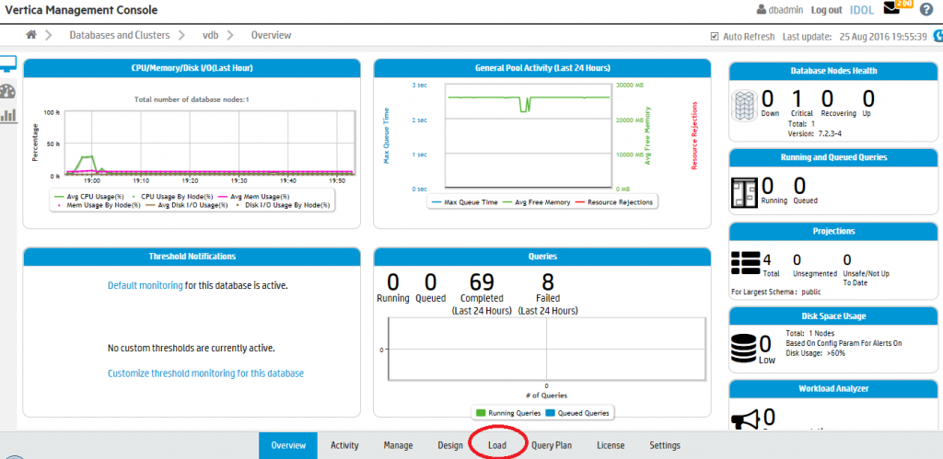Viewport: 943px width, 459px height.
Task: Click the 0 Unsegmented projections count
Action: pos(797,260)
